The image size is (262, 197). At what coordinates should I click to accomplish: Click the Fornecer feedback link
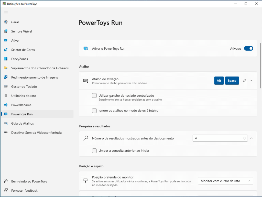coord(24,191)
